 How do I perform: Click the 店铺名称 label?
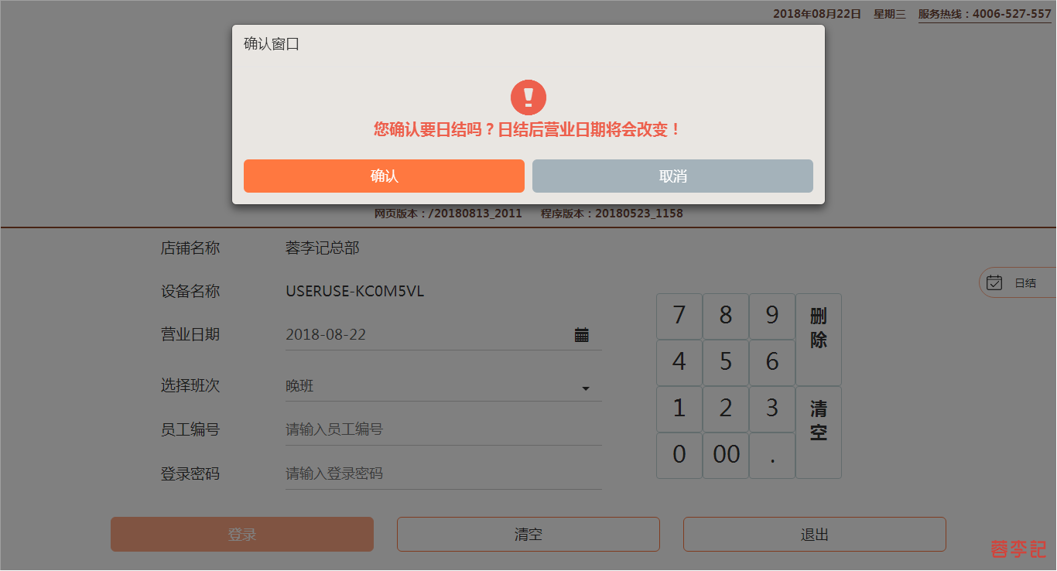(x=190, y=248)
